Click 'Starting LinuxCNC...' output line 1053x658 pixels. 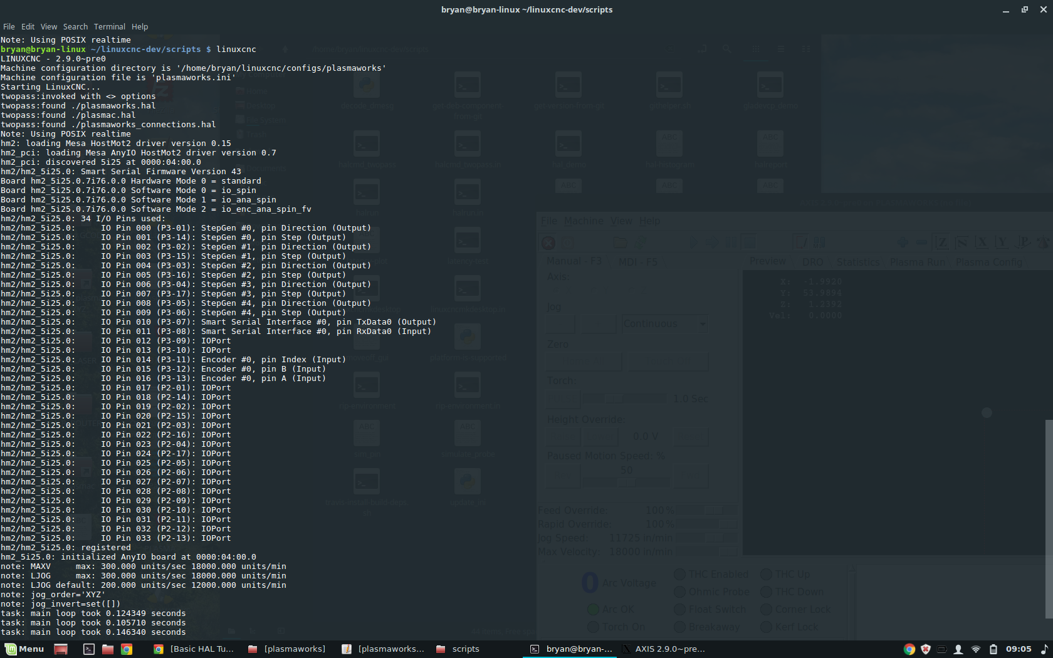coord(50,86)
